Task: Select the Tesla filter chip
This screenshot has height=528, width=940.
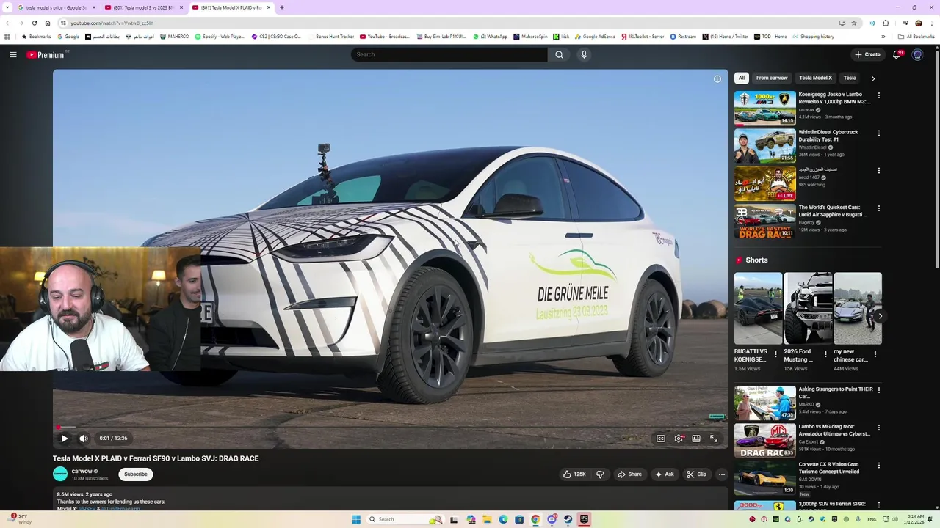Action: tap(850, 78)
